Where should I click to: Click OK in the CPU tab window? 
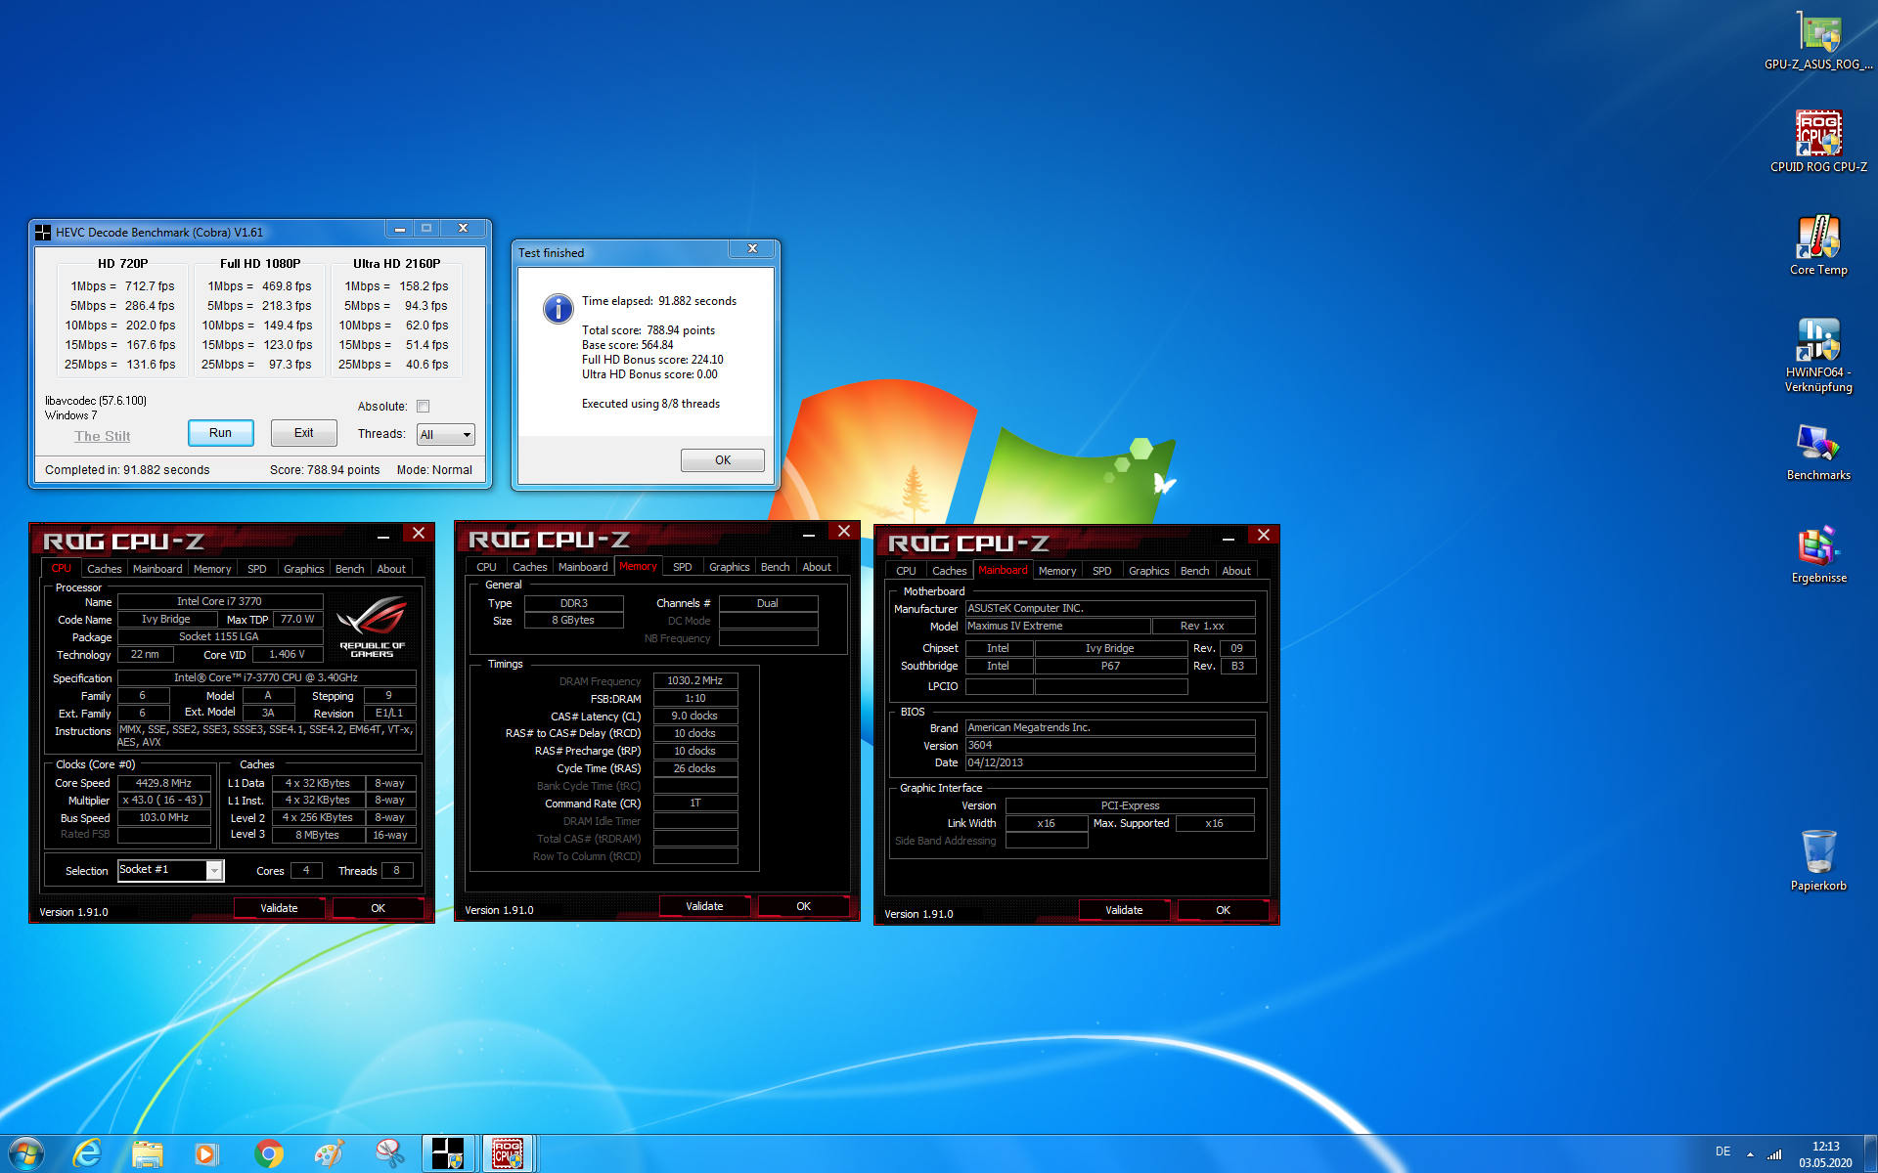378,908
